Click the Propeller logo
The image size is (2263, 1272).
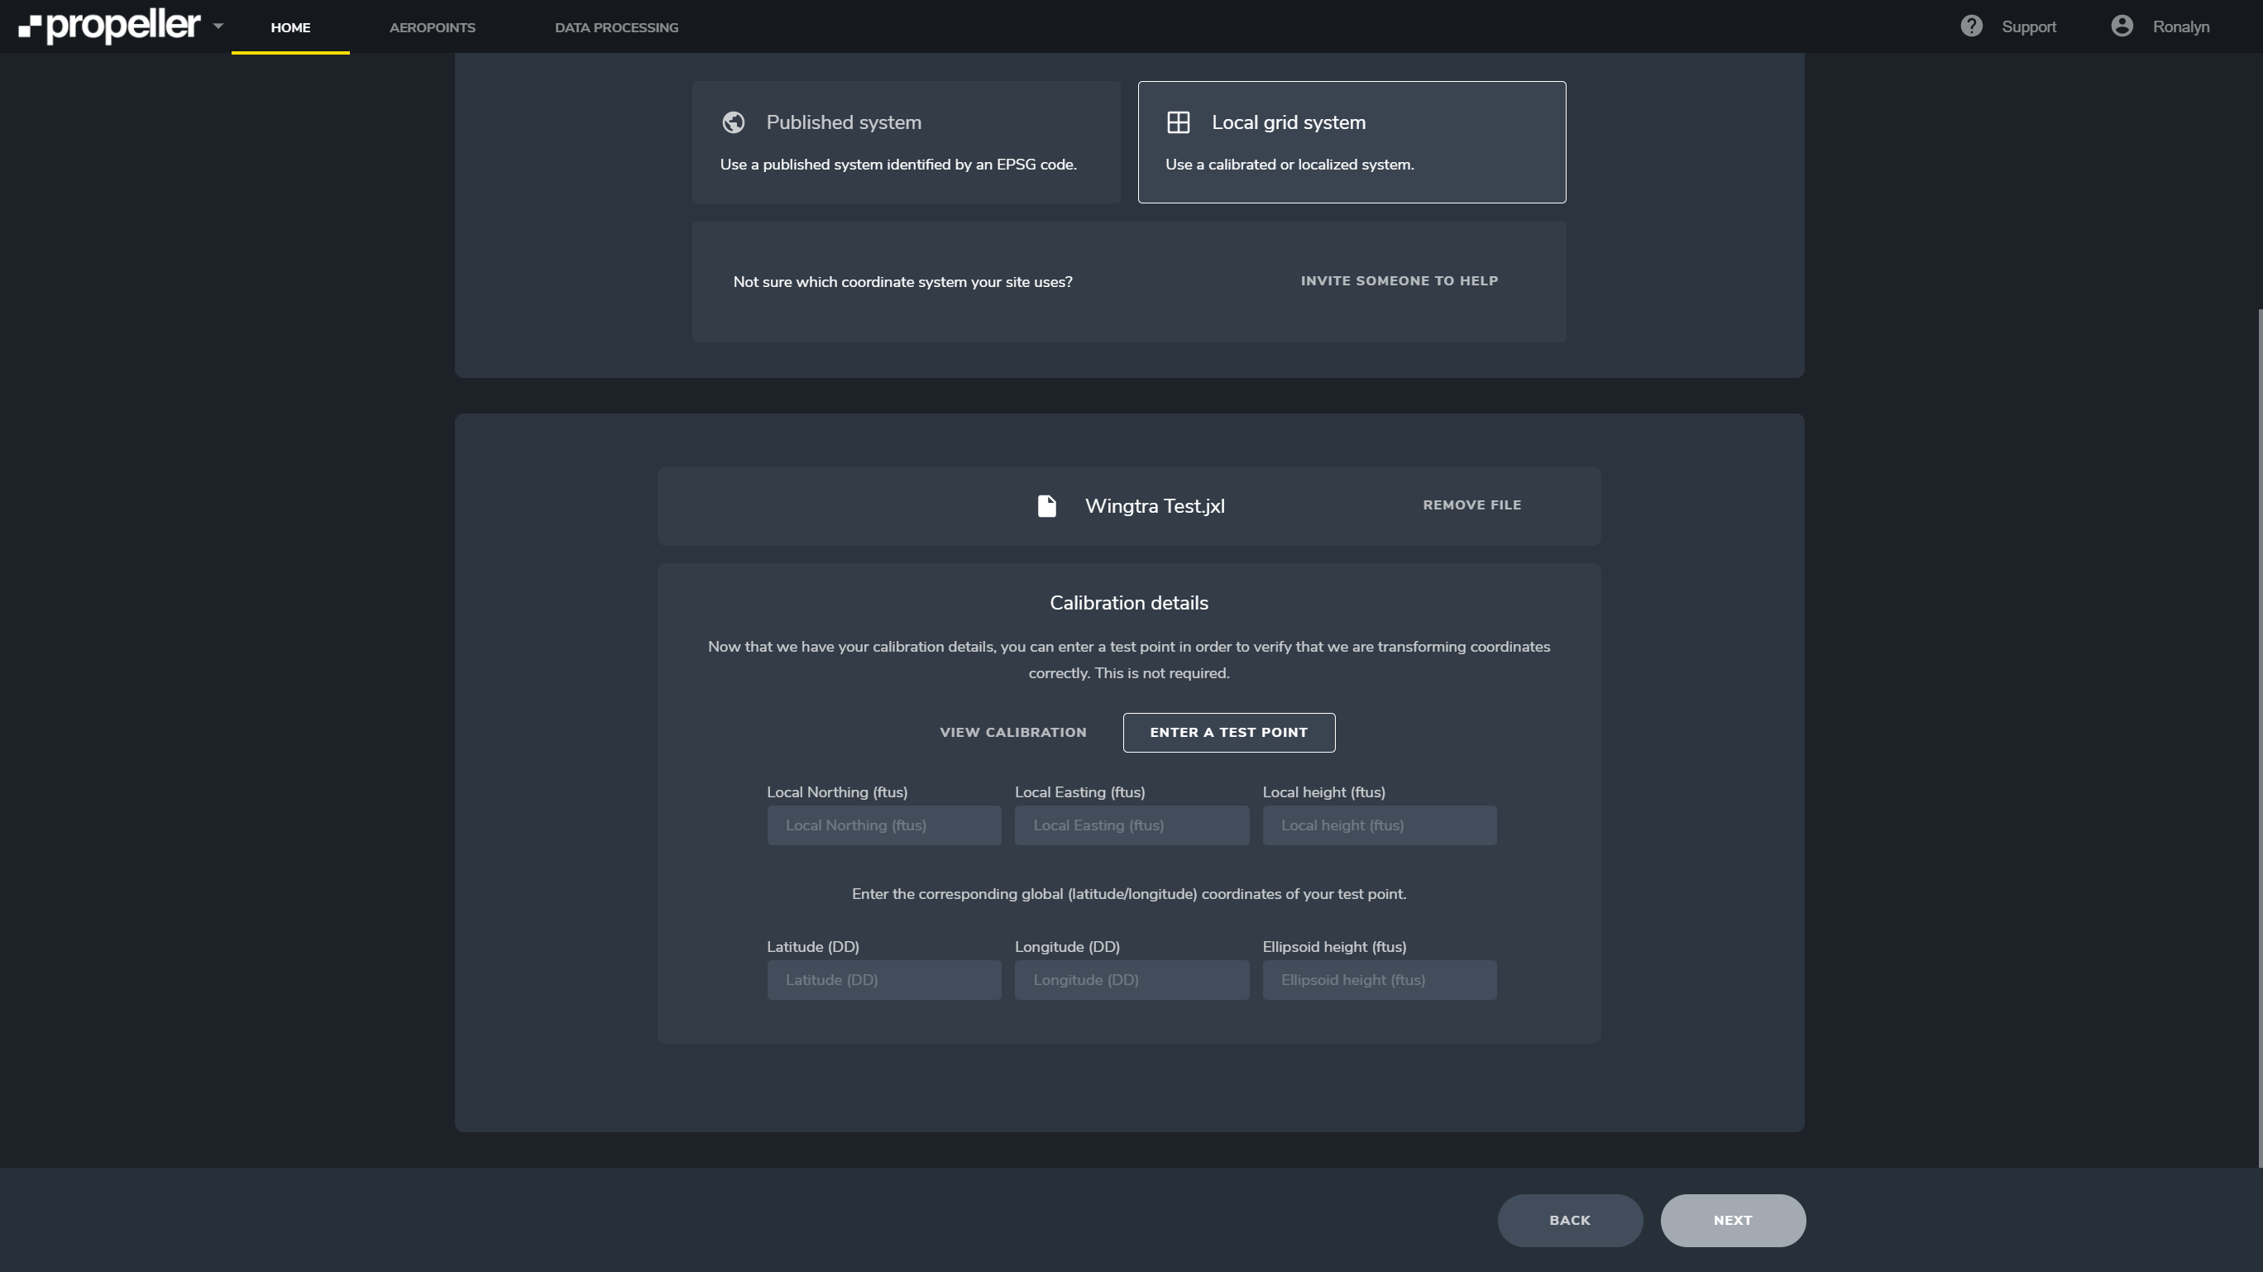(x=109, y=26)
